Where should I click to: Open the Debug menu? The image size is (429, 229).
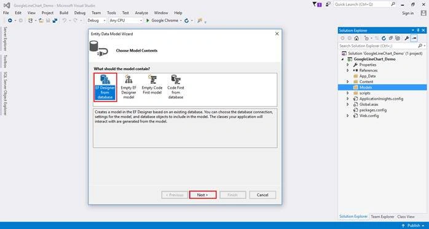pyautogui.click(x=80, y=13)
